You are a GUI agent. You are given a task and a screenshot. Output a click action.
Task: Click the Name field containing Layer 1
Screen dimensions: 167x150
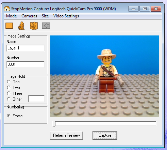coord(26,48)
